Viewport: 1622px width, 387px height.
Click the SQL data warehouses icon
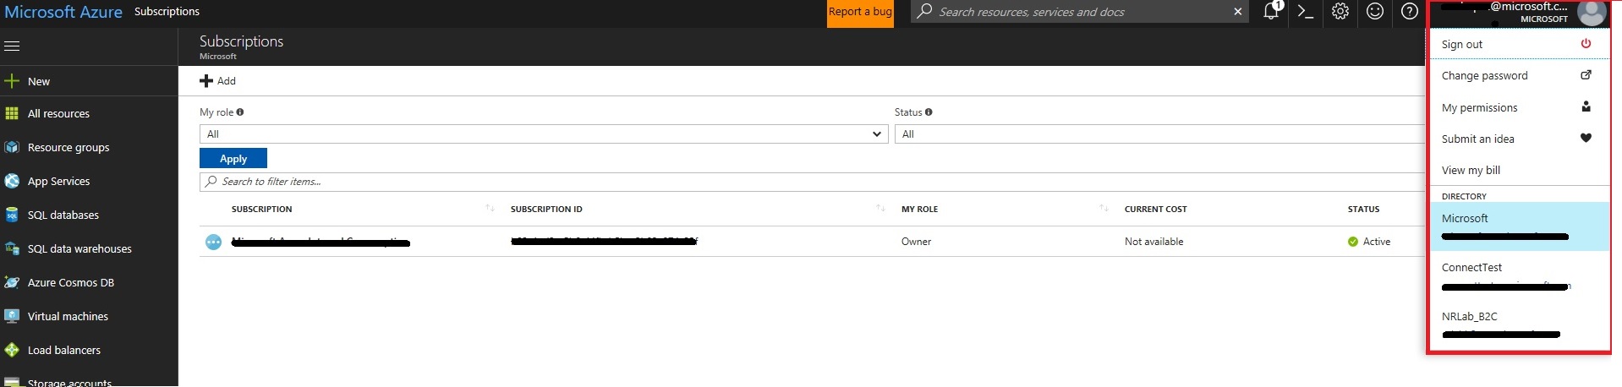pyautogui.click(x=12, y=248)
